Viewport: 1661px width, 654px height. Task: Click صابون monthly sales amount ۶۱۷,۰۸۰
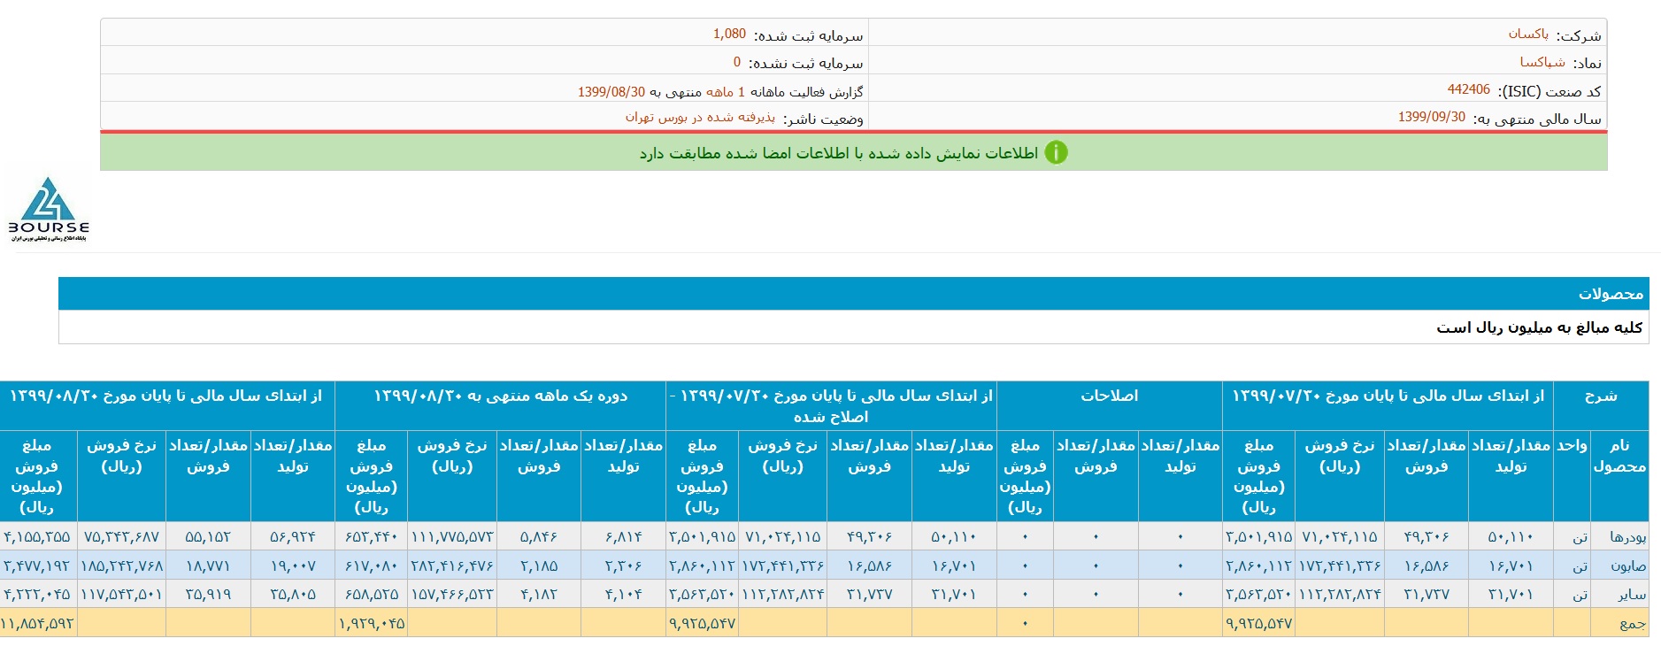(x=371, y=566)
